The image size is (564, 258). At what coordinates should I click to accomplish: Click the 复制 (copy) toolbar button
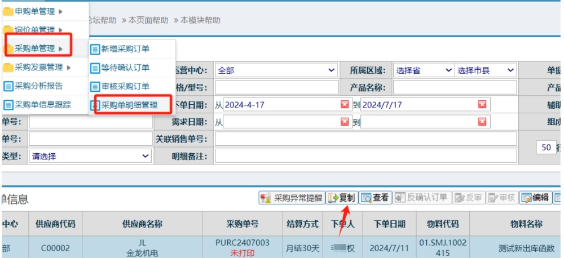click(x=342, y=197)
